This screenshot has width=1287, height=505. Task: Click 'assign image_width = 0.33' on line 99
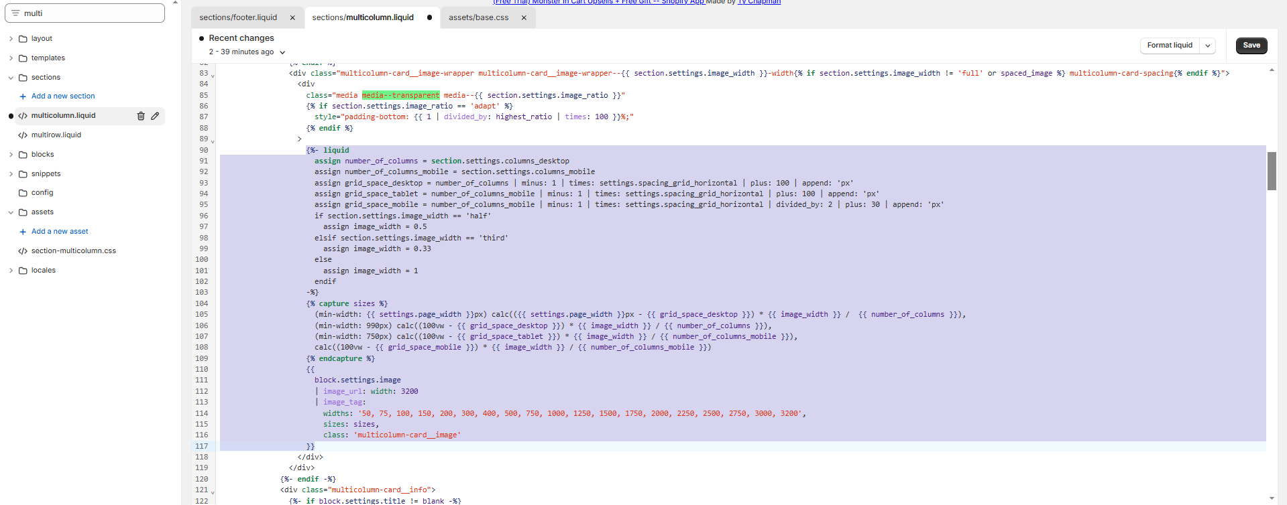click(x=377, y=248)
